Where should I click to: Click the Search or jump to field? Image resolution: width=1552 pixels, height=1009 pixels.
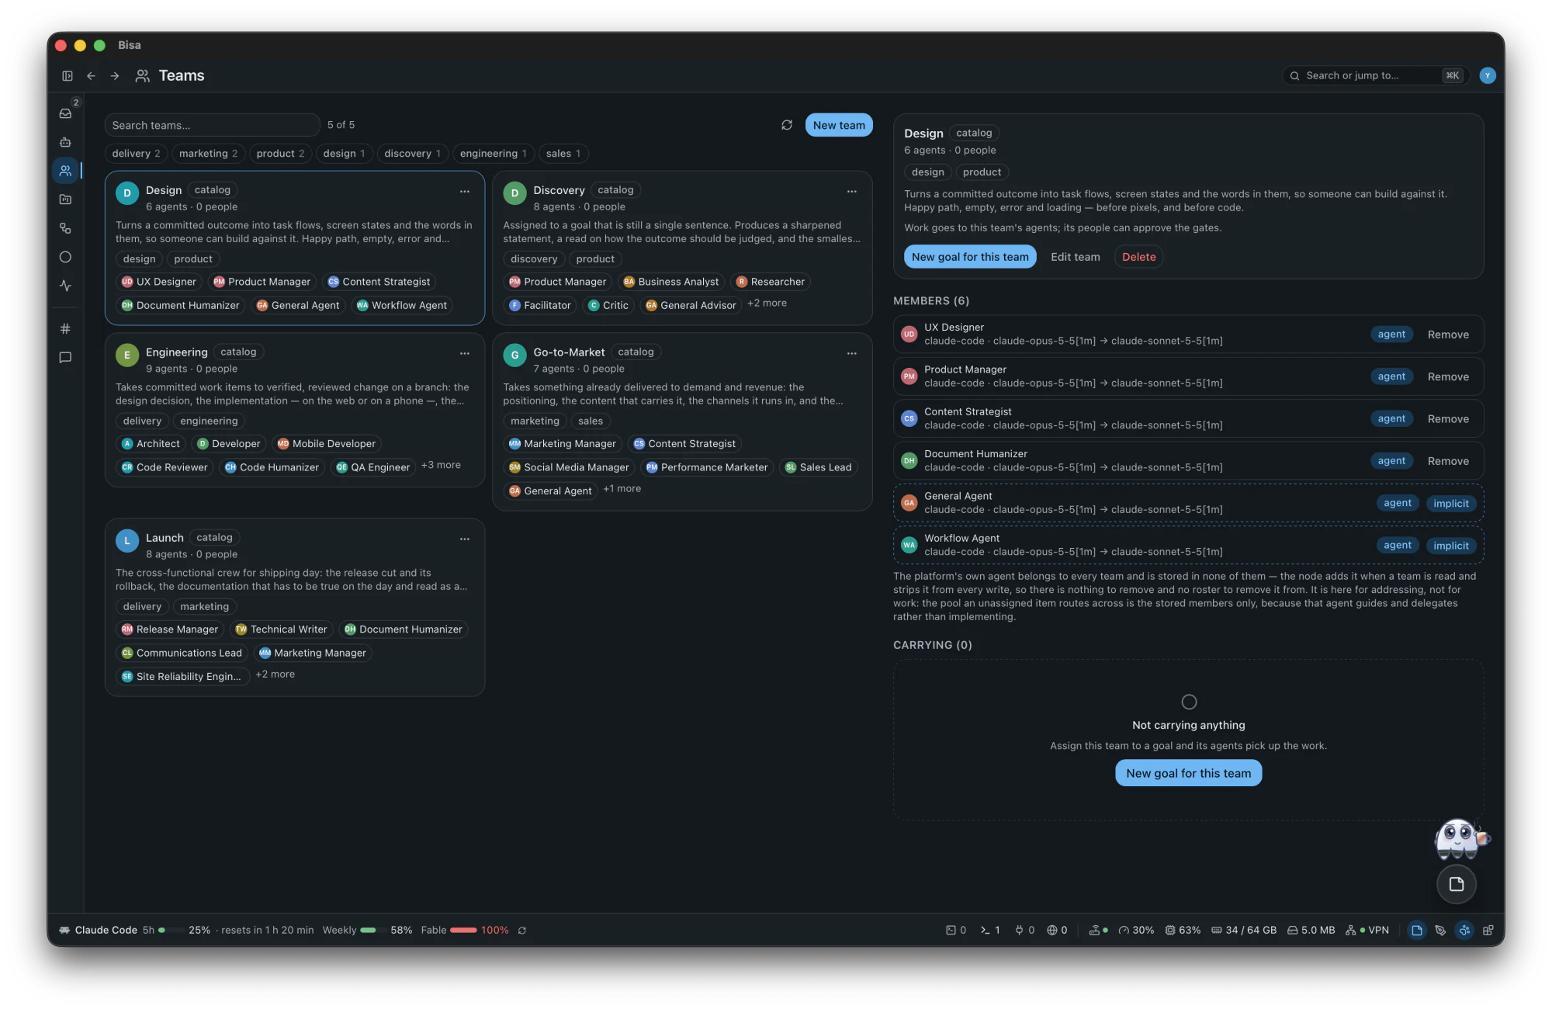pyautogui.click(x=1375, y=75)
